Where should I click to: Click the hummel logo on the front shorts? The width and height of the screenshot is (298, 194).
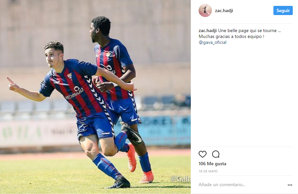[106, 133]
